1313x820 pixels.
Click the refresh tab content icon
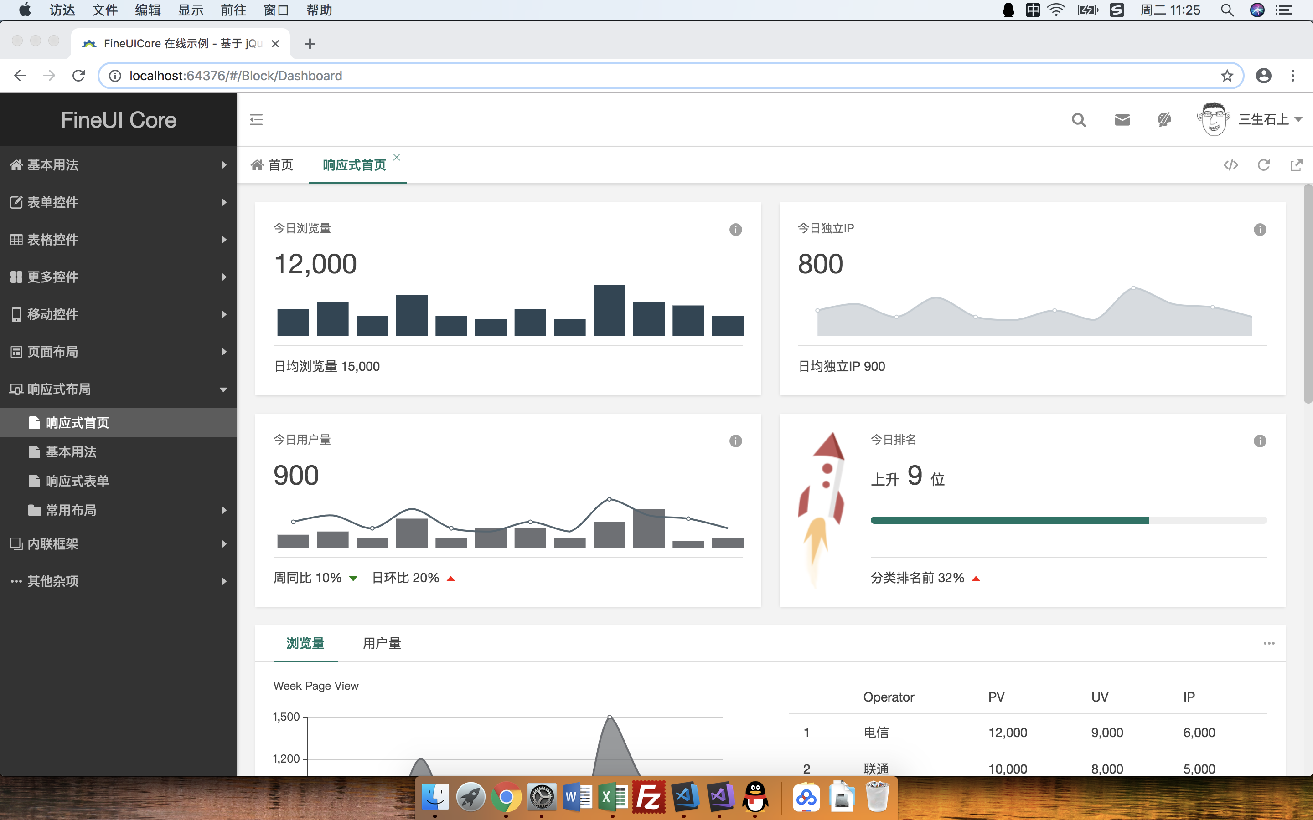coord(1264,165)
